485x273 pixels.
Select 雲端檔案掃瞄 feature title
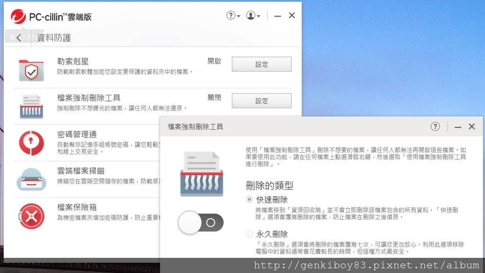81,171
